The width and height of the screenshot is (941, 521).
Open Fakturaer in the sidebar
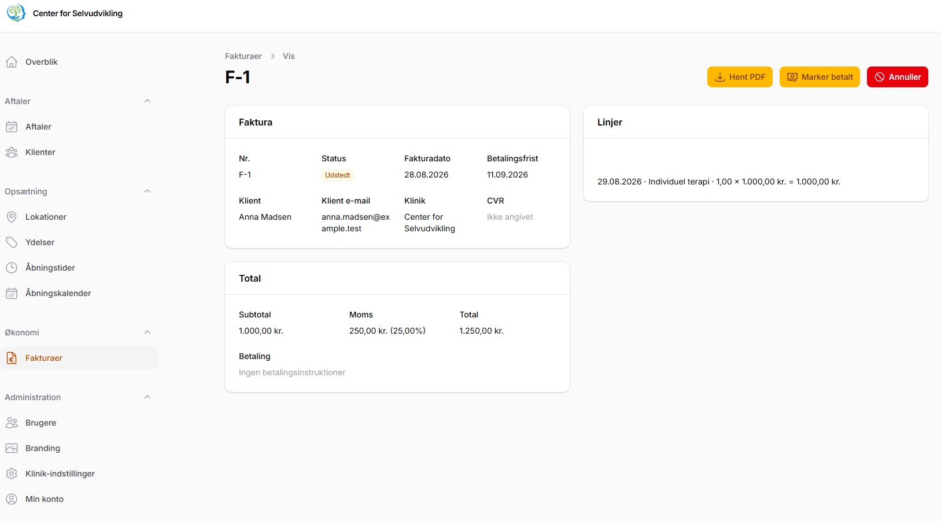click(79, 358)
